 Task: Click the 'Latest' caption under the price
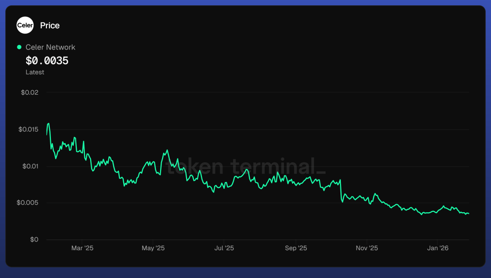[x=35, y=72]
